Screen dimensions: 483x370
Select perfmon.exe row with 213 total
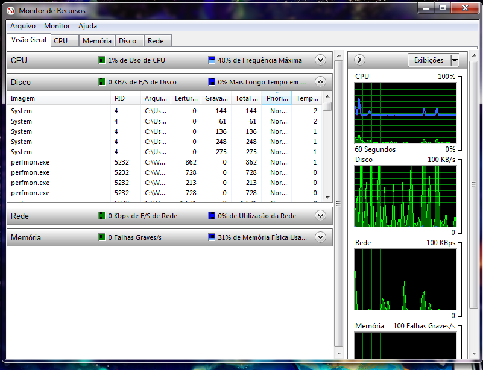pyautogui.click(x=165, y=183)
